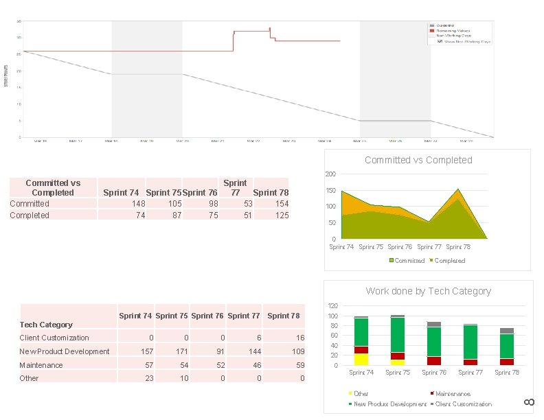Click the New Product Development legend marker
The width and height of the screenshot is (544, 420).
(350, 404)
